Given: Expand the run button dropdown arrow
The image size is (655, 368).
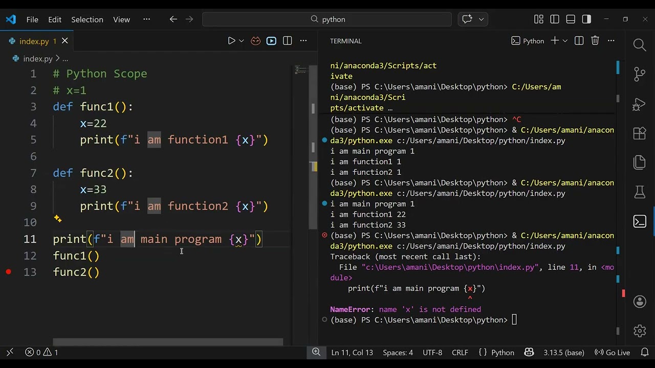Looking at the screenshot, I should pyautogui.click(x=242, y=41).
